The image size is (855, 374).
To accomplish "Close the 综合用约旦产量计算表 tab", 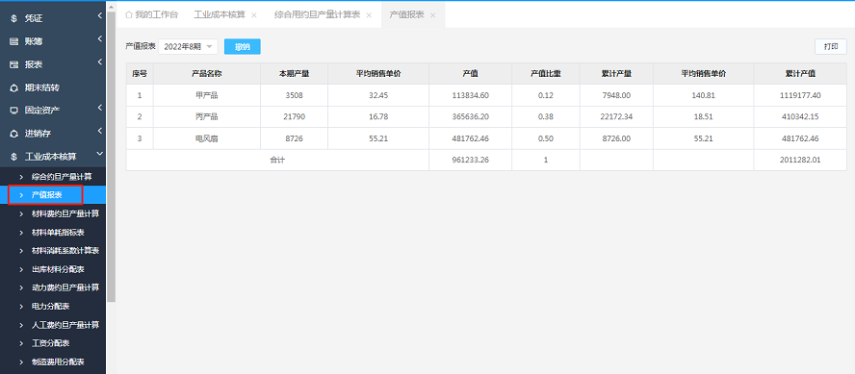I will coord(369,15).
